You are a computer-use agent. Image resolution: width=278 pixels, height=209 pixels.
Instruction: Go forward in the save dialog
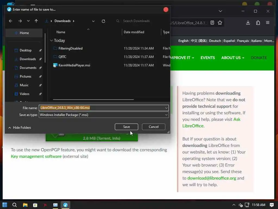[20, 21]
